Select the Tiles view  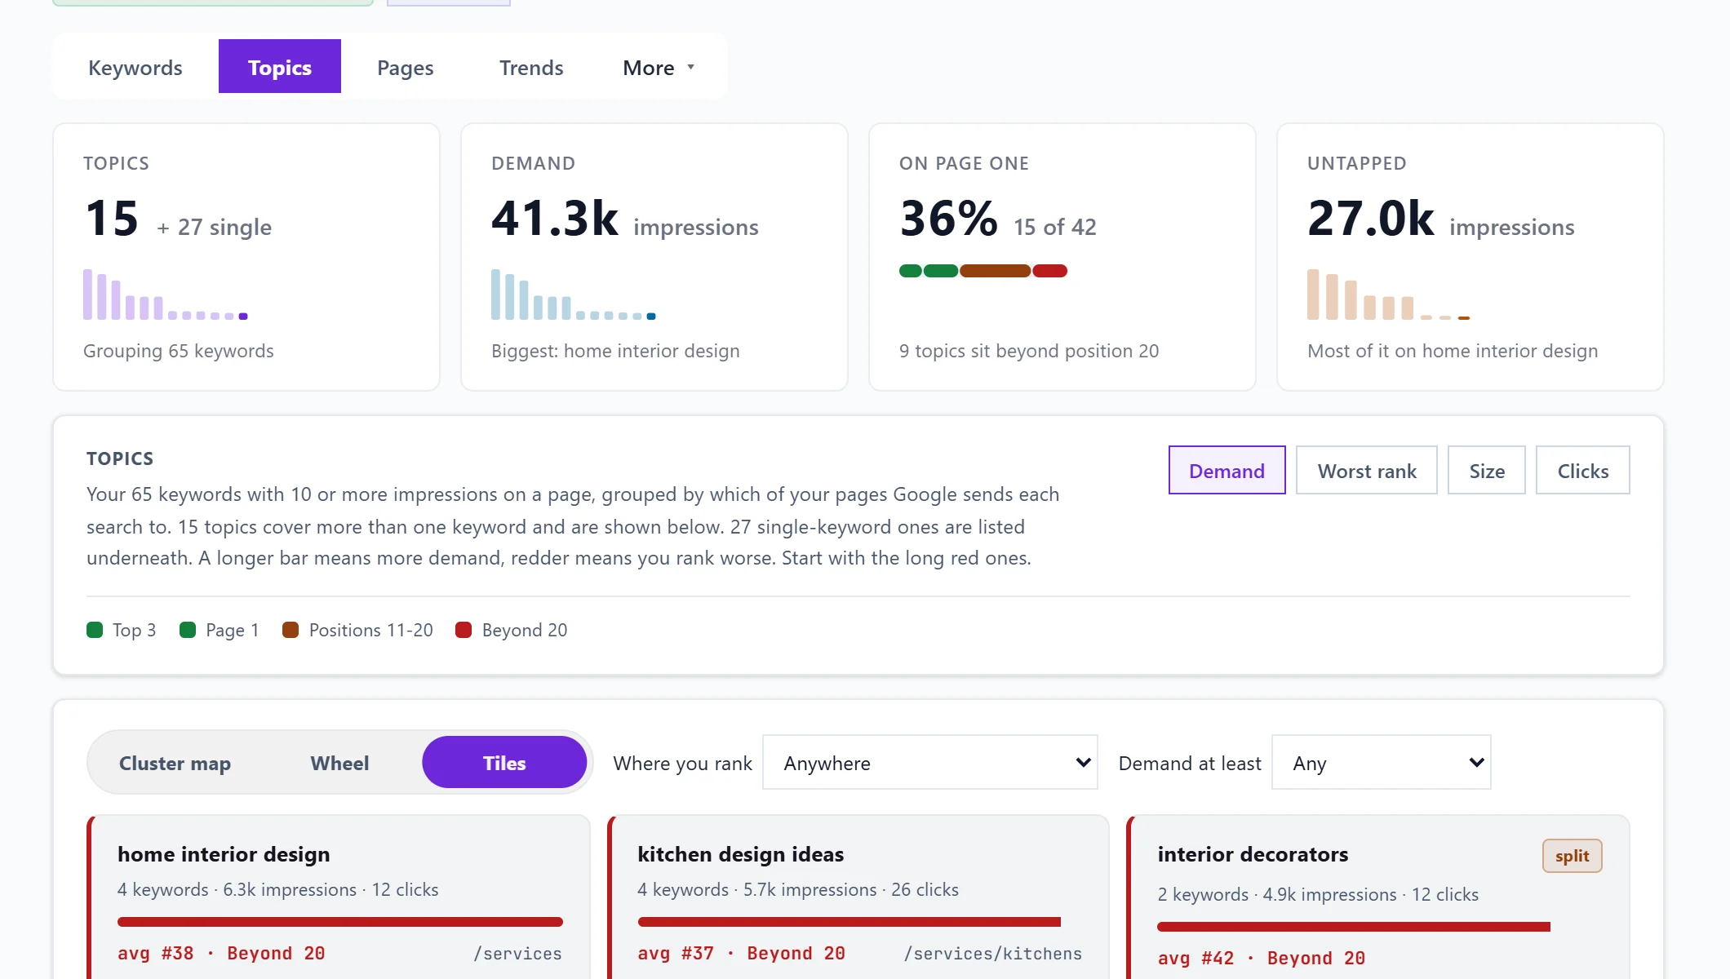point(504,762)
